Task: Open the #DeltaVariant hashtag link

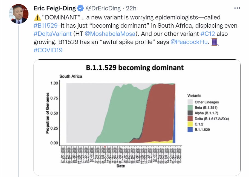Action: point(51,34)
